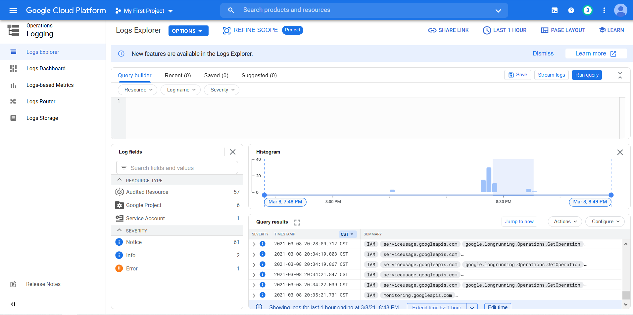Dismiss the new features banner
This screenshot has height=315, width=633.
click(x=543, y=53)
